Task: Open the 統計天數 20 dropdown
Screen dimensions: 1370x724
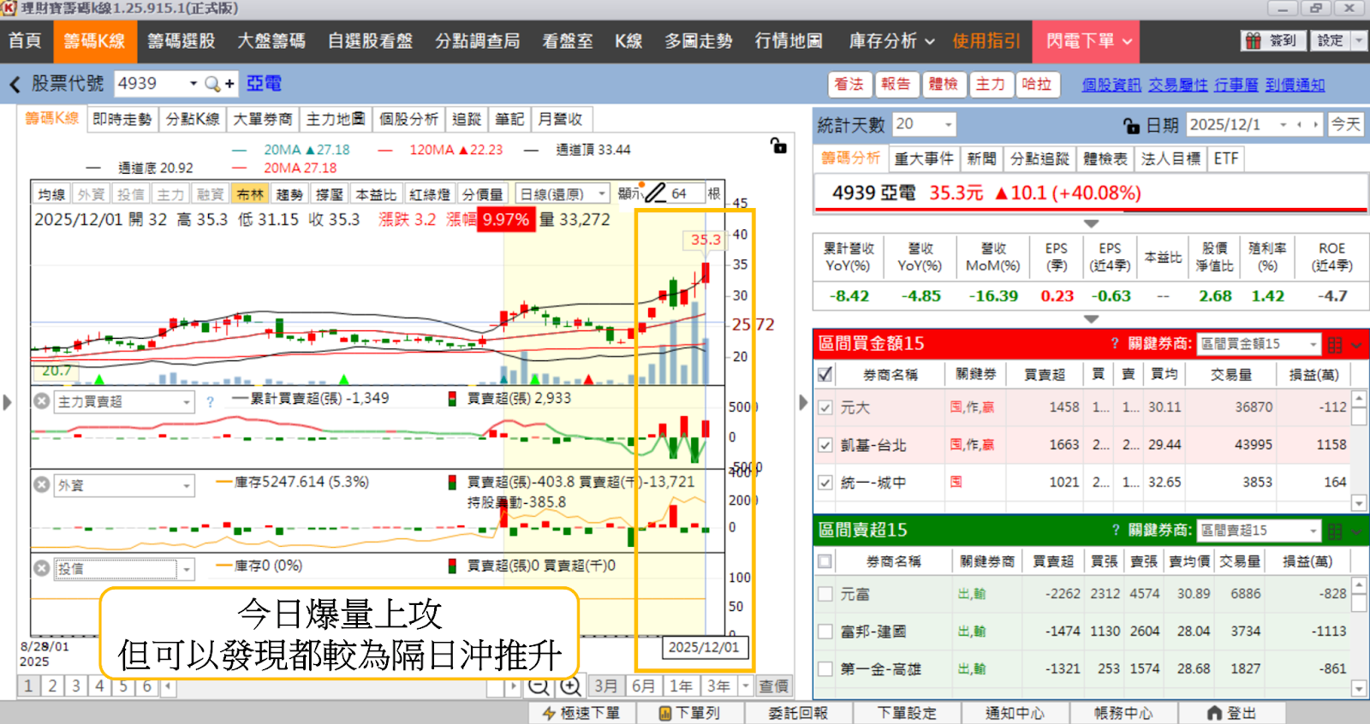Action: tap(948, 125)
